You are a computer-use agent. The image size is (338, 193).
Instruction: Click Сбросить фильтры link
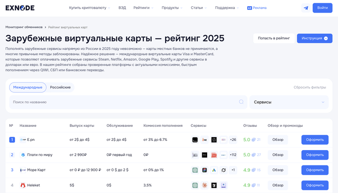[310, 87]
